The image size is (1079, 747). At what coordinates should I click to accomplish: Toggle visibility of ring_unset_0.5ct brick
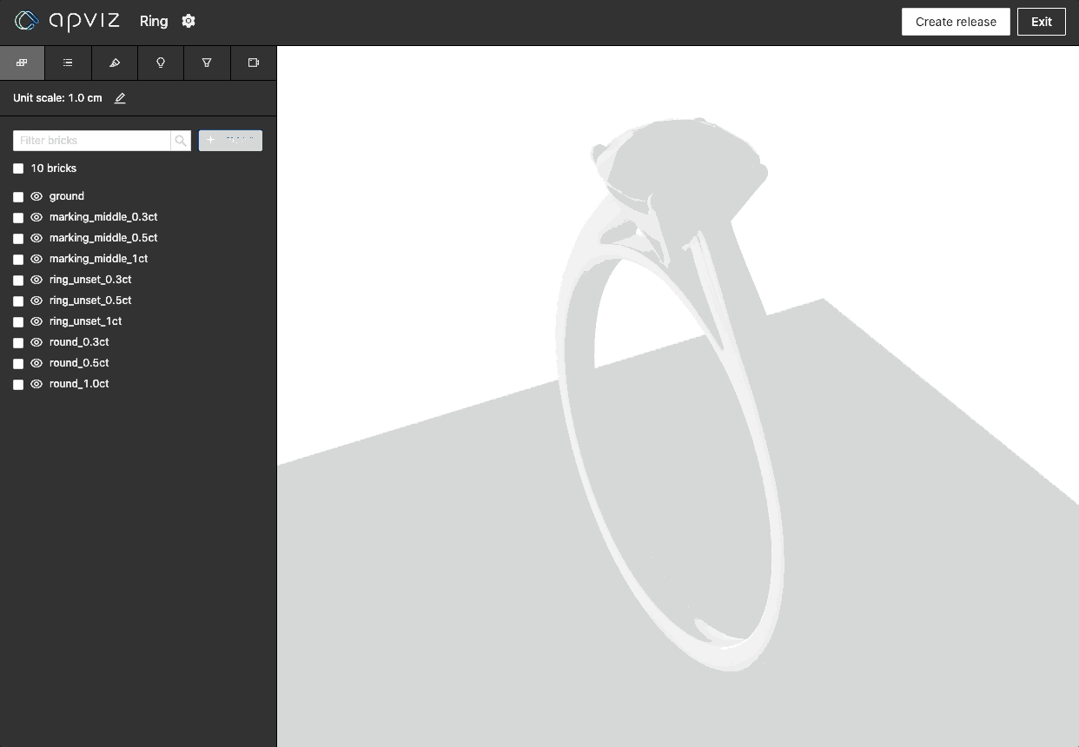36,301
